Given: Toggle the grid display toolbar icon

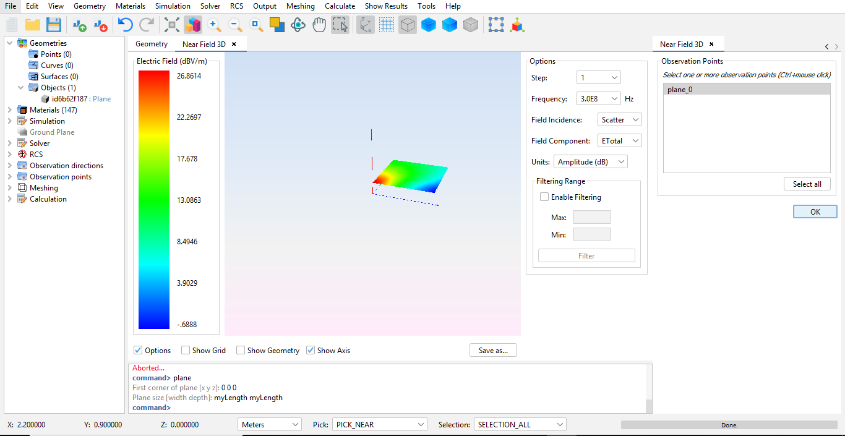Looking at the screenshot, I should coord(387,25).
